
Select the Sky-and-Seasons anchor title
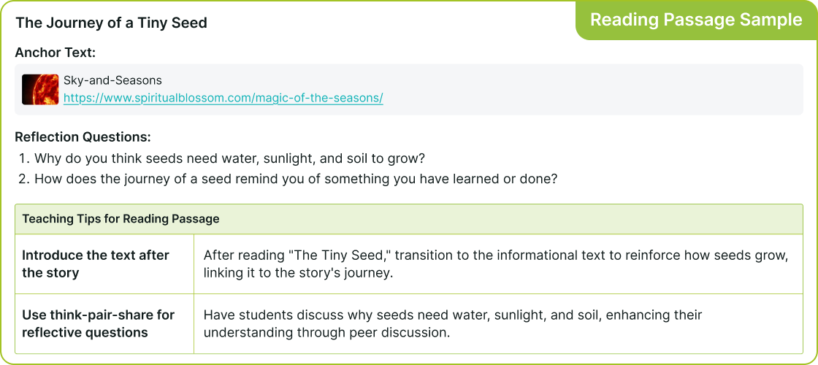[112, 80]
